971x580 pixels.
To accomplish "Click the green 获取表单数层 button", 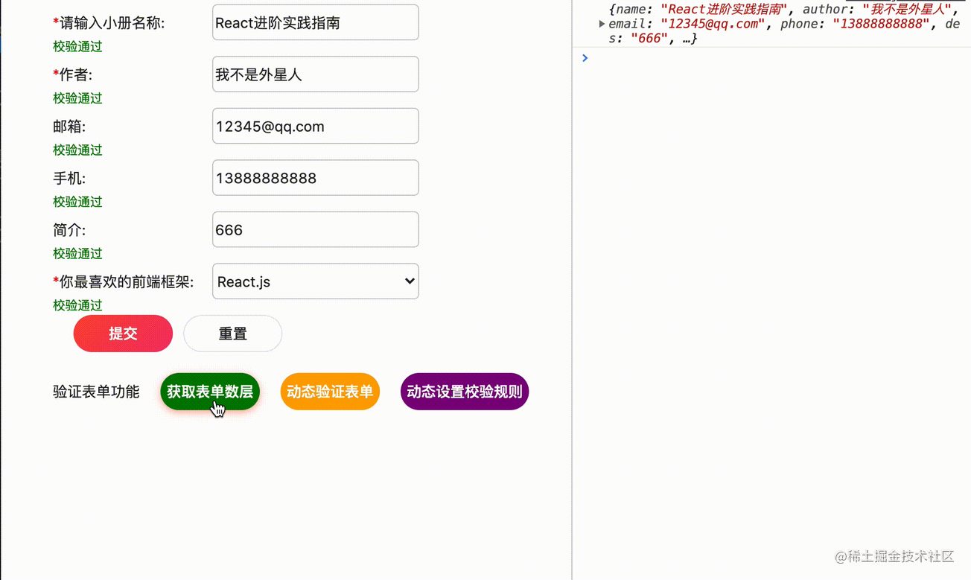I will coord(210,392).
